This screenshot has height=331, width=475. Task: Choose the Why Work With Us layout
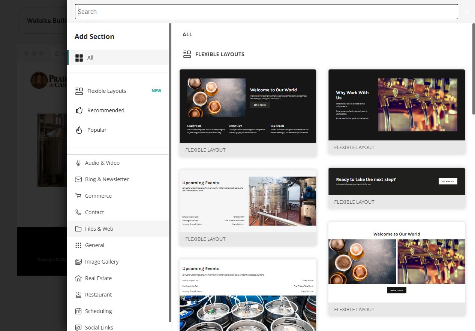click(x=397, y=112)
